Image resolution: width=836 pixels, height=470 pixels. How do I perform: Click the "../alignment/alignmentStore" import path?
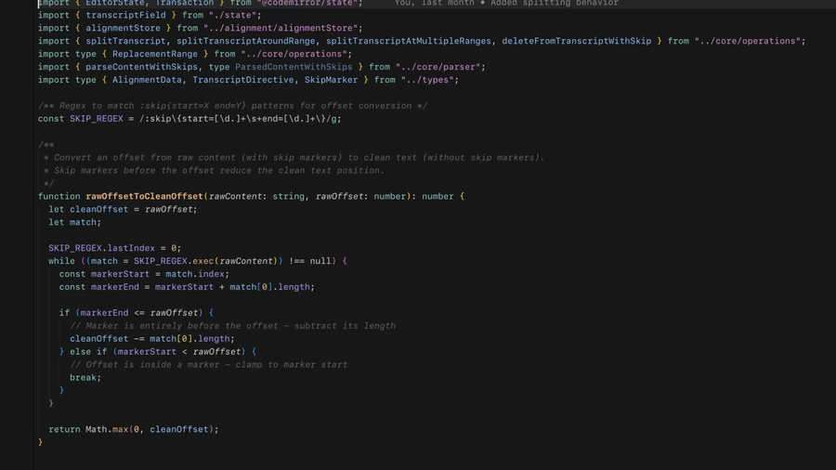point(283,28)
